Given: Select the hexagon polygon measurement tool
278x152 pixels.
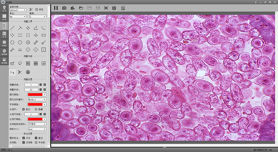Looking at the screenshot, I should click(x=12, y=42).
